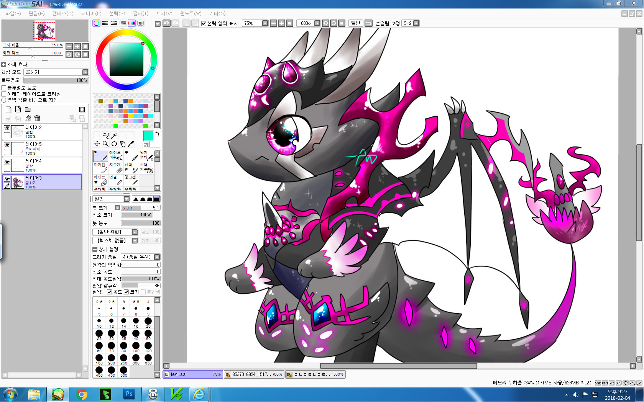Open the 파일(F) menu
Screen dimensions: 644x402
pyautogui.click(x=13, y=13)
